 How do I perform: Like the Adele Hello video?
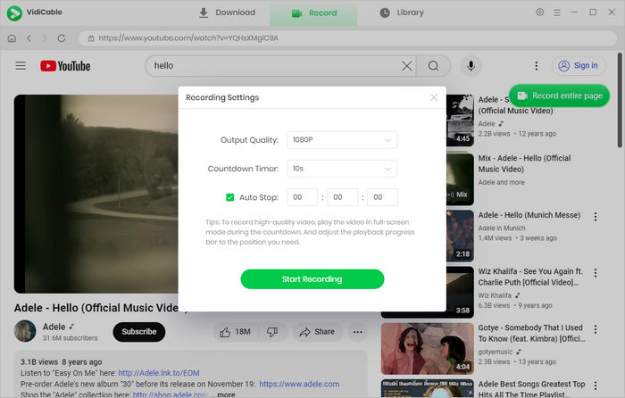pyautogui.click(x=236, y=332)
